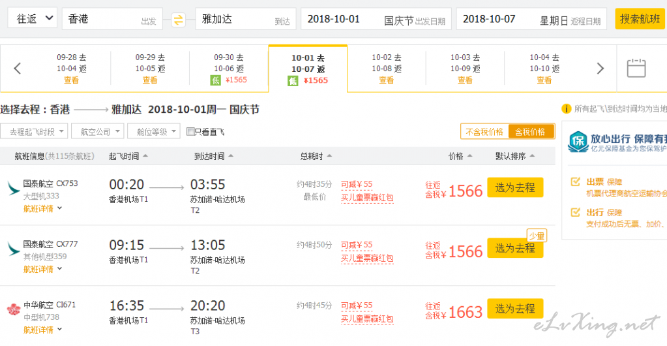The width and height of the screenshot is (667, 346).
Task: Click 可减¥55 discount on CX777 row
Action: (x=357, y=245)
